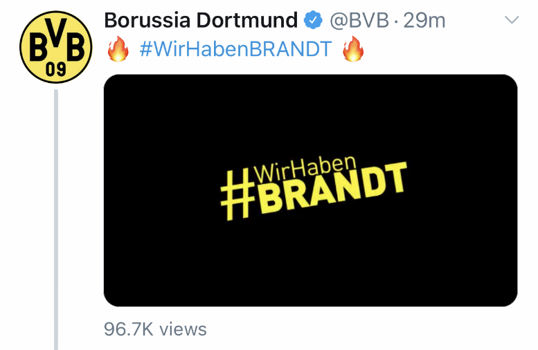
Task: Click the fire emoji after the hashtag
Action: pos(353,48)
